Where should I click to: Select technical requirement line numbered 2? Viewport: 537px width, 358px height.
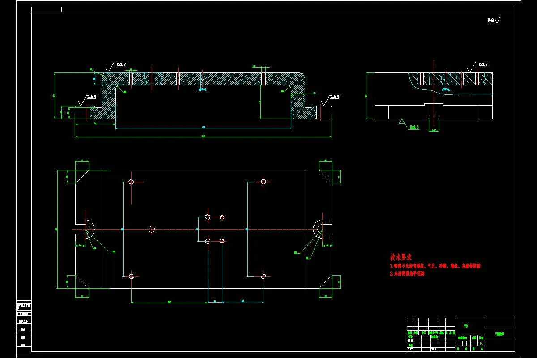(407, 273)
